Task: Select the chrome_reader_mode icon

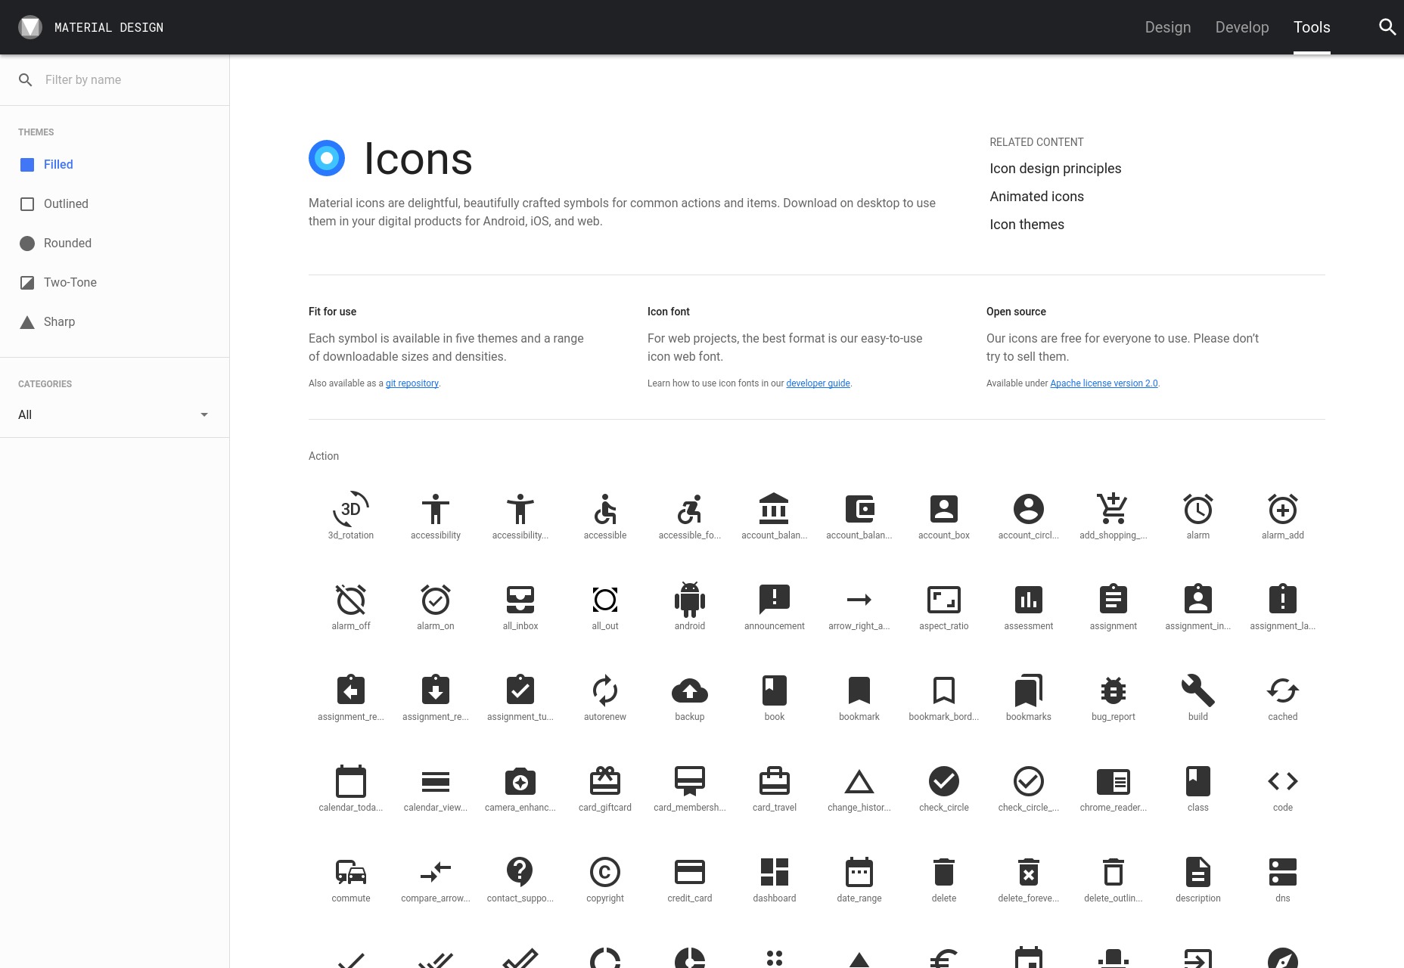Action: (1114, 781)
